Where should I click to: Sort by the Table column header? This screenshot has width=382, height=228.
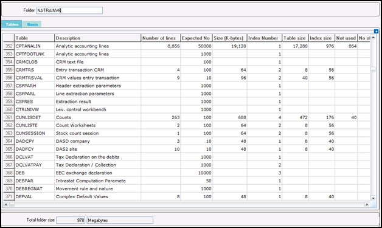click(34, 38)
